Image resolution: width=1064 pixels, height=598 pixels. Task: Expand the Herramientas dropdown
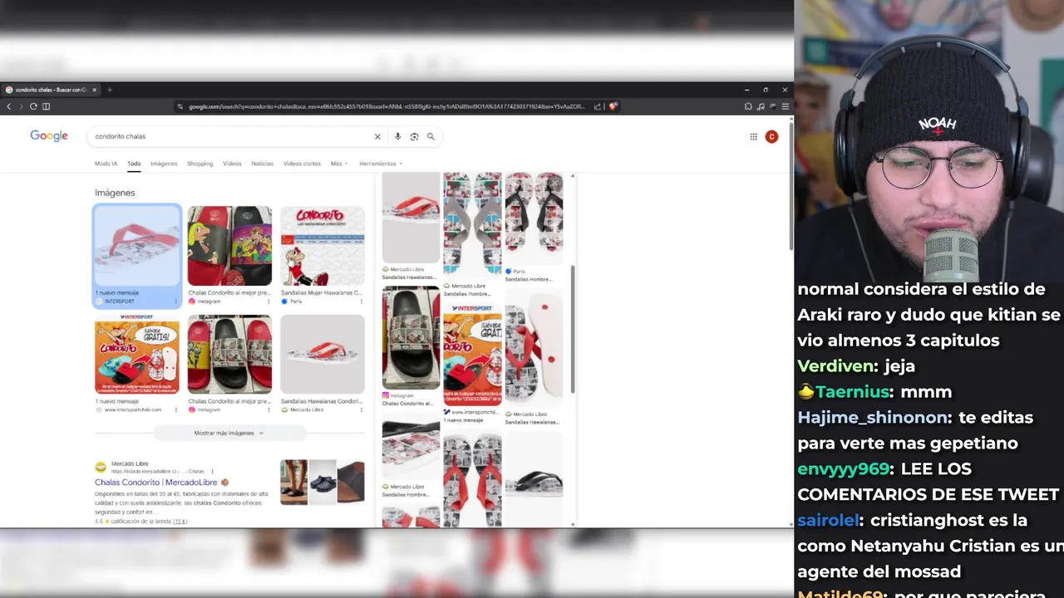tap(380, 164)
